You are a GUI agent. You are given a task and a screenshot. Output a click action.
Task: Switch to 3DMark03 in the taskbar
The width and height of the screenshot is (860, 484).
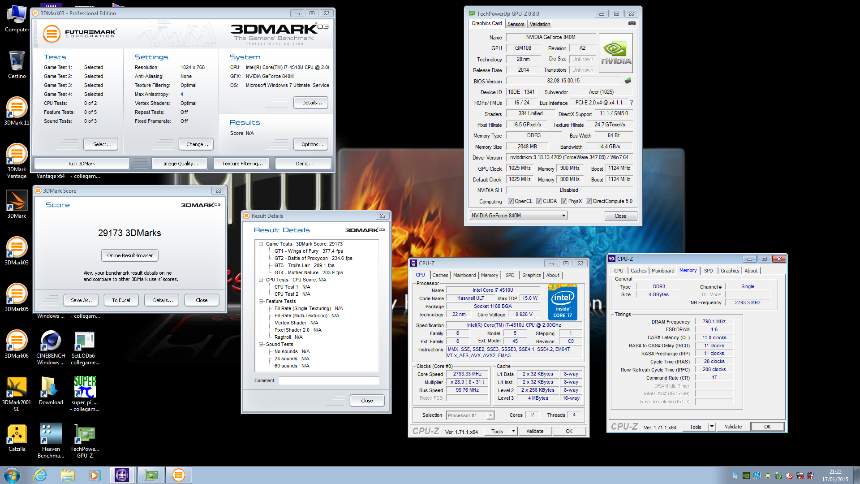pos(178,475)
